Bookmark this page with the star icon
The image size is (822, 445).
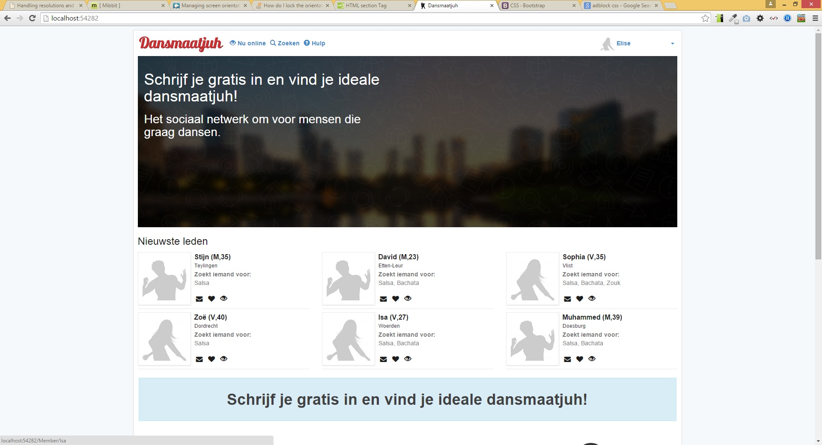click(x=705, y=18)
